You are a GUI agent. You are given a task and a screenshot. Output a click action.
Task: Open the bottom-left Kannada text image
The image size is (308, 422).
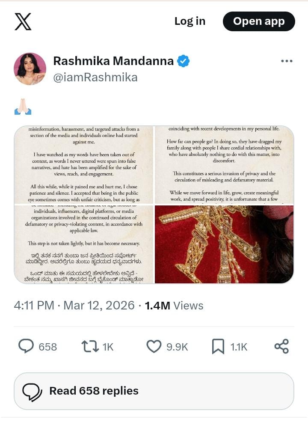coord(84,244)
